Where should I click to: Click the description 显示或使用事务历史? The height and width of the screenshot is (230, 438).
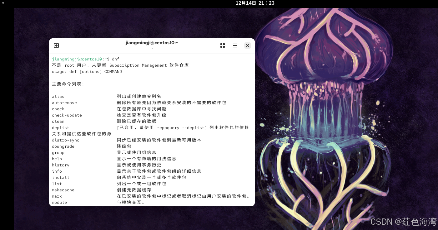(139, 165)
